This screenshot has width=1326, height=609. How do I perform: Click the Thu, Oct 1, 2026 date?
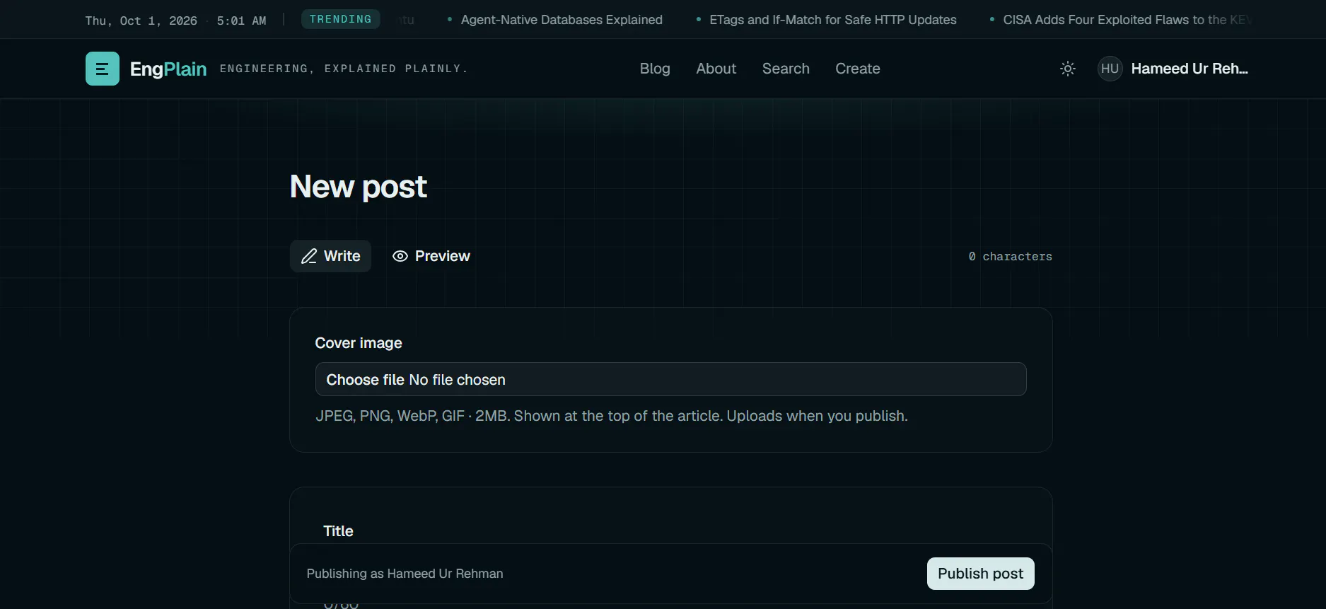[141, 21]
